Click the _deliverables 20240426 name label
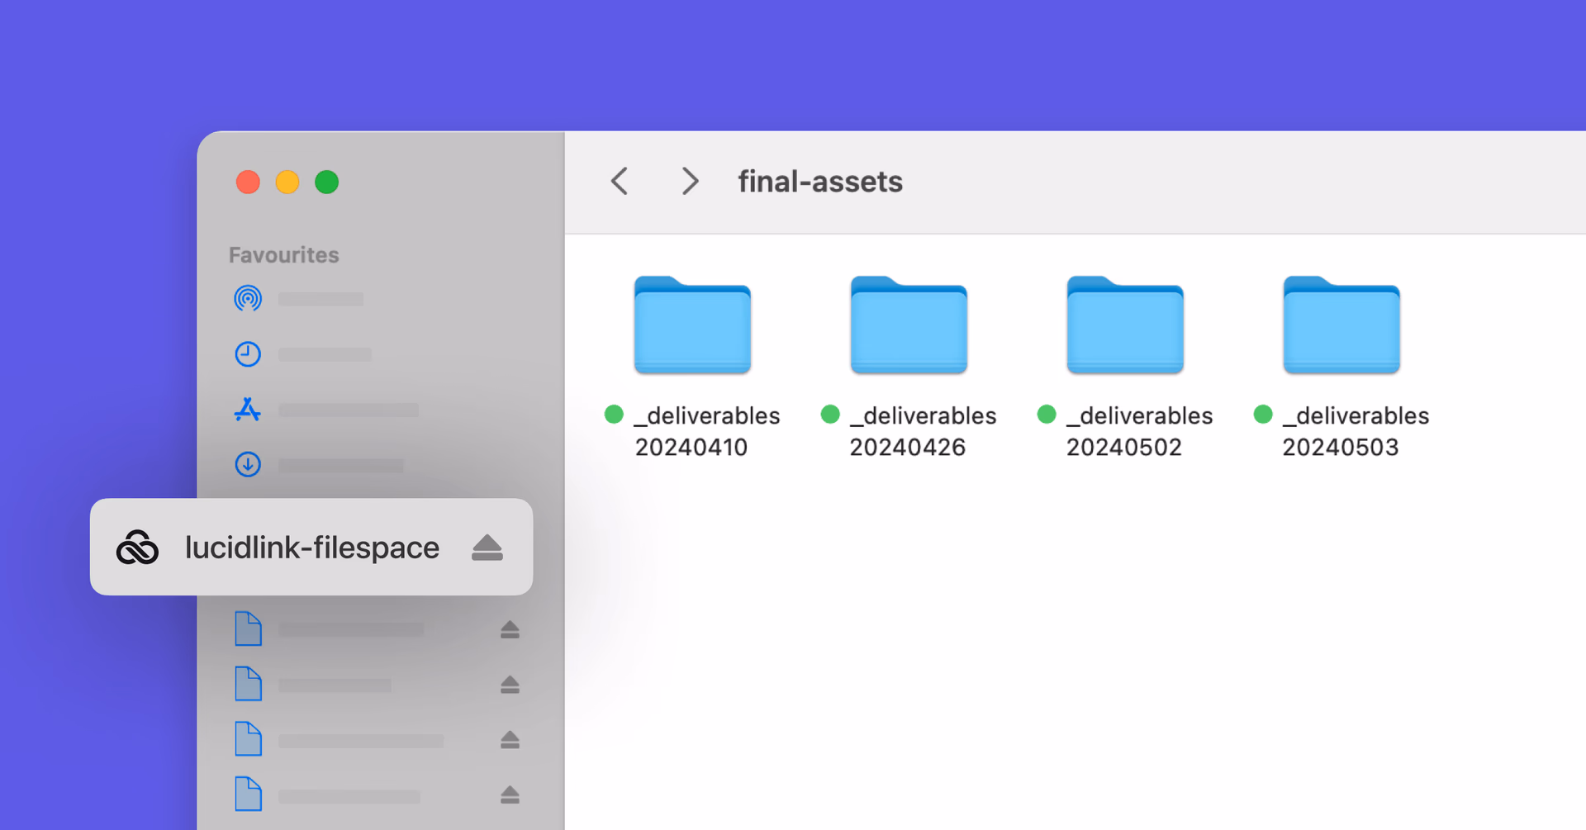Image resolution: width=1586 pixels, height=830 pixels. (x=923, y=431)
